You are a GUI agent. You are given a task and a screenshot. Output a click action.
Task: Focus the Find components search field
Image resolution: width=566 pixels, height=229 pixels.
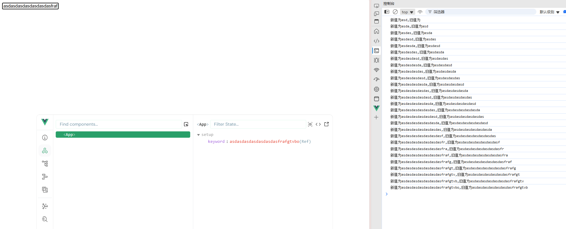point(119,124)
